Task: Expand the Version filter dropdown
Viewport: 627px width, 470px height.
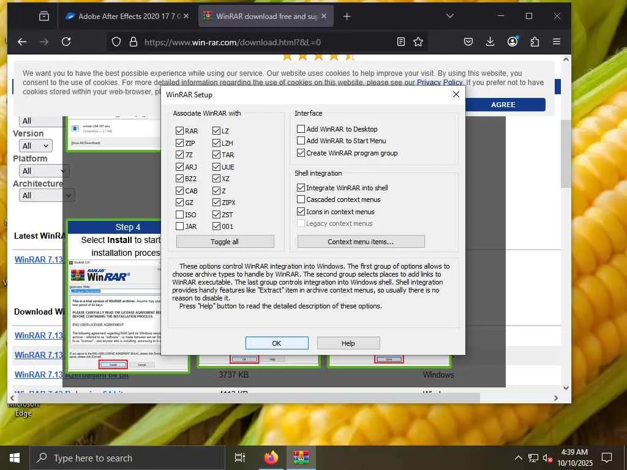Action: (x=36, y=146)
